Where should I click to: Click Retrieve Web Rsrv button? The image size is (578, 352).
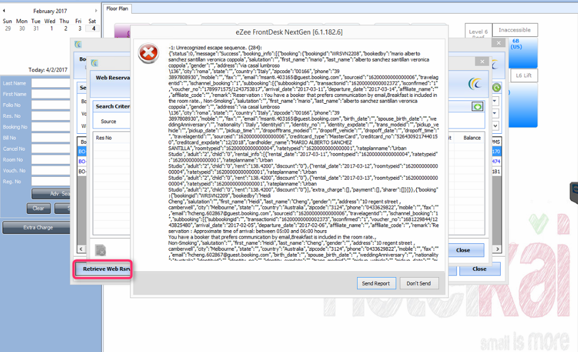click(103, 269)
